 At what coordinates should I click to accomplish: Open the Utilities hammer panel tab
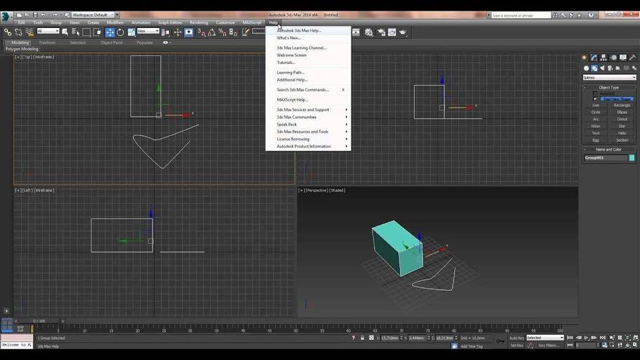click(632, 58)
